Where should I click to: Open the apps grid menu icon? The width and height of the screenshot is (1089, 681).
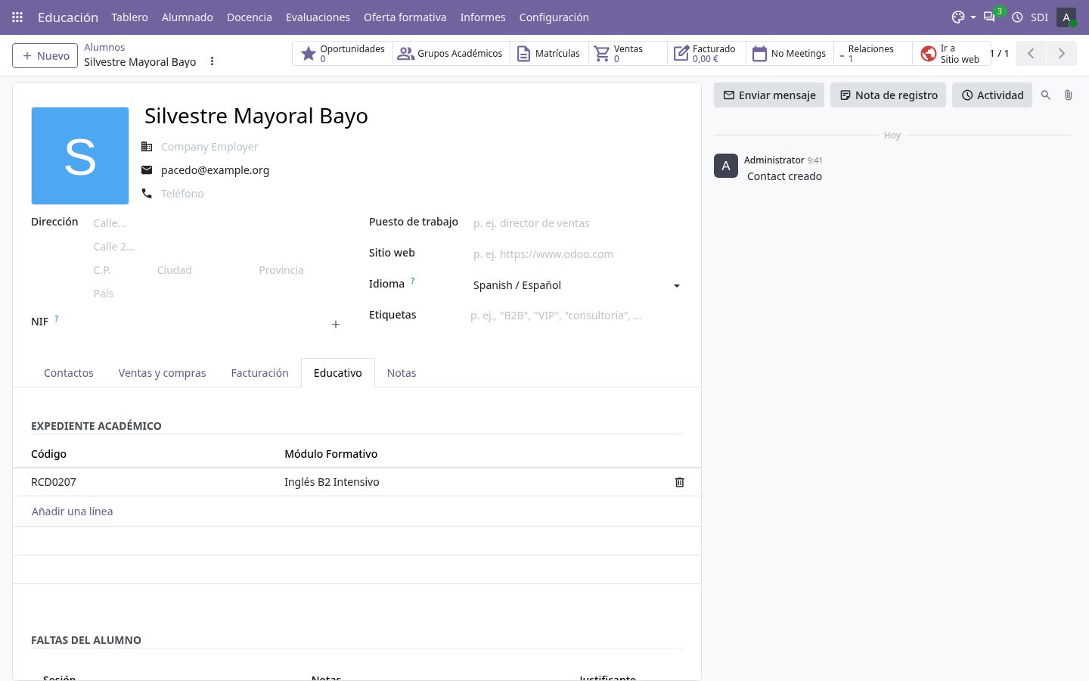coord(17,17)
